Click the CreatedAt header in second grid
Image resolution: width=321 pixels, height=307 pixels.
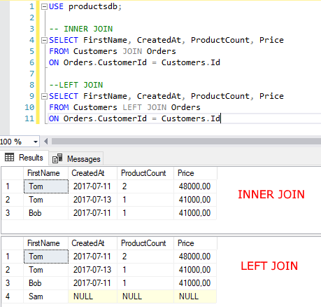pos(93,243)
